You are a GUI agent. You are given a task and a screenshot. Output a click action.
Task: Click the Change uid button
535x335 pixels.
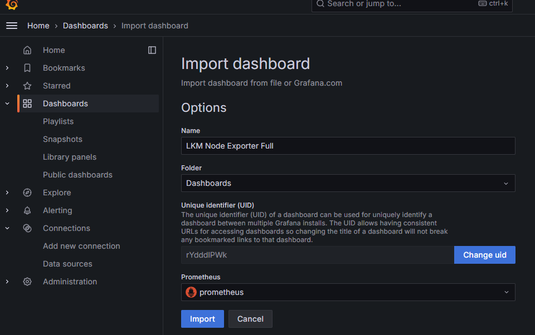click(x=484, y=254)
